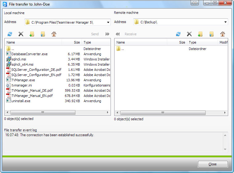The height and width of the screenshot is (173, 234).
Task: Click the Send button label
Action: click(95, 34)
